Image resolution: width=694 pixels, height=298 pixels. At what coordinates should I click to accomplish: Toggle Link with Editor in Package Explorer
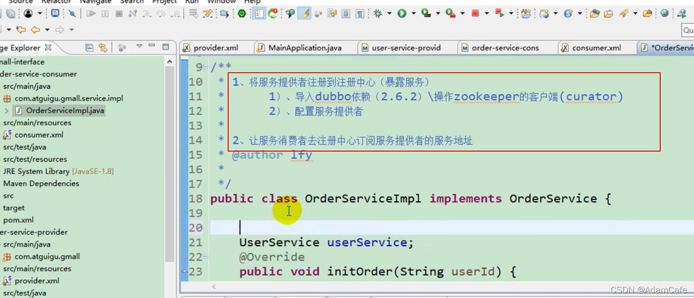(103, 48)
